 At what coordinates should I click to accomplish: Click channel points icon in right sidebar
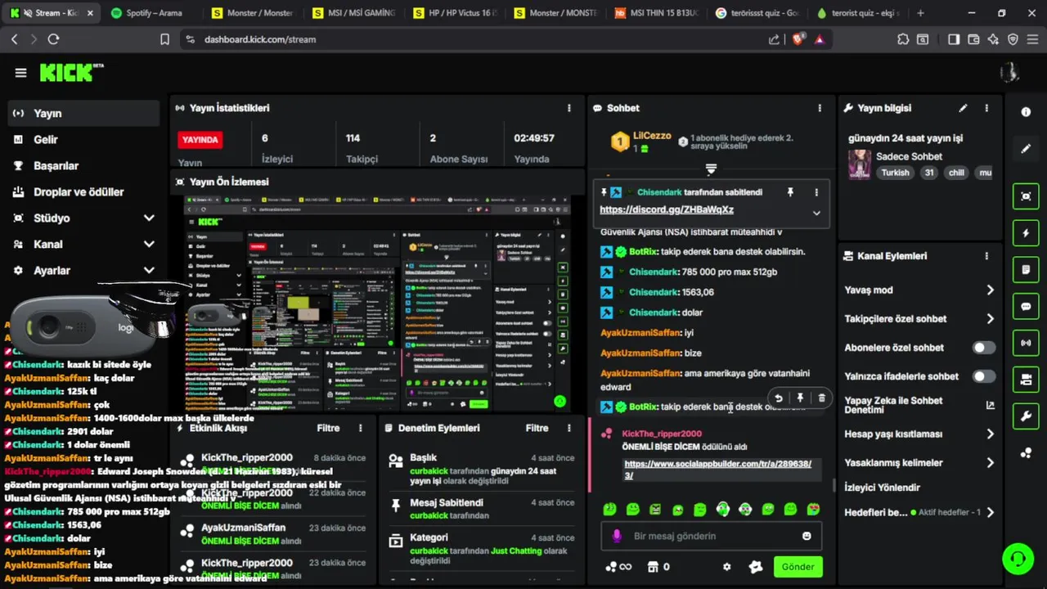pyautogui.click(x=1026, y=452)
